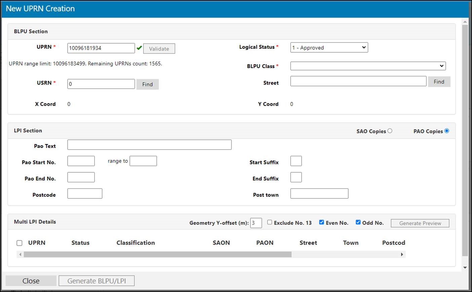Click the green UPRN validation checkmark

pyautogui.click(x=139, y=48)
